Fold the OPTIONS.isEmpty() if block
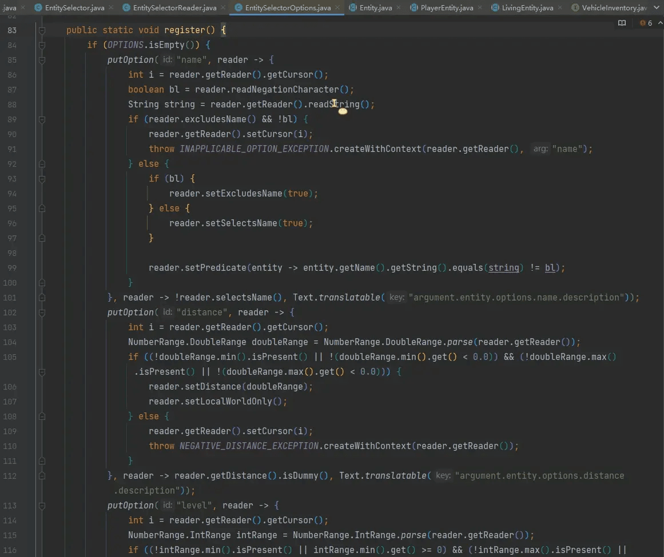Image resolution: width=664 pixels, height=557 pixels. click(x=42, y=45)
